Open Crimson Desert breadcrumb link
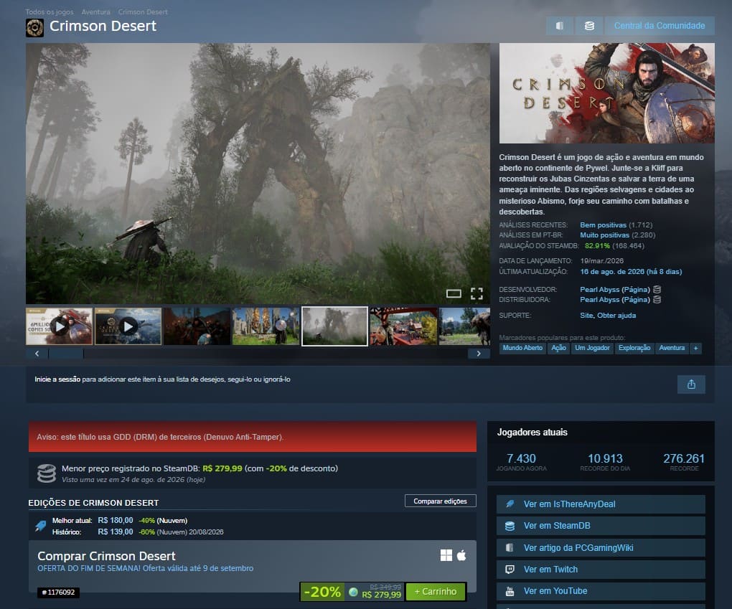Screen dimensions: 732x609 pos(143,11)
